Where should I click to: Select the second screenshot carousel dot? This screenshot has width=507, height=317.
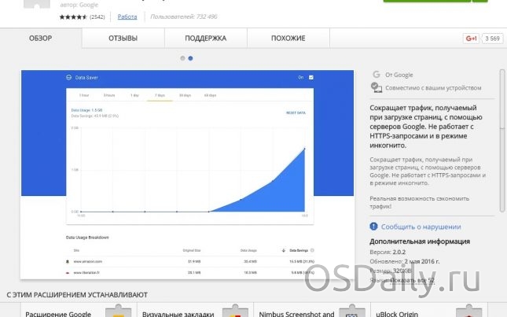tap(191, 58)
